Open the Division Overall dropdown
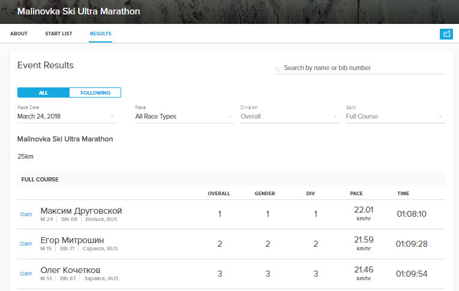 coord(290,116)
